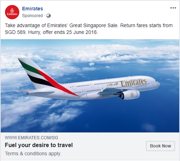Click the Book Now button
Screen dimensions: 180x161
(160, 146)
